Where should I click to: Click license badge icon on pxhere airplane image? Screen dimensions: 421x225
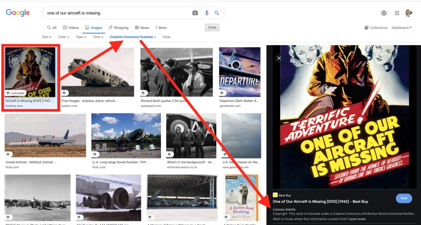point(65,93)
